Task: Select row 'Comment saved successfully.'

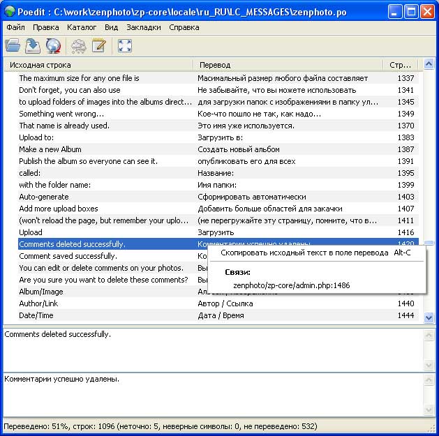Action: (112, 256)
